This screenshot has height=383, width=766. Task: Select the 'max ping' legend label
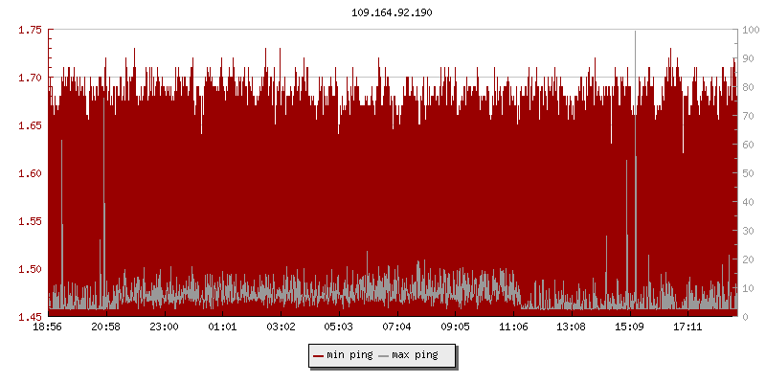[x=415, y=356]
